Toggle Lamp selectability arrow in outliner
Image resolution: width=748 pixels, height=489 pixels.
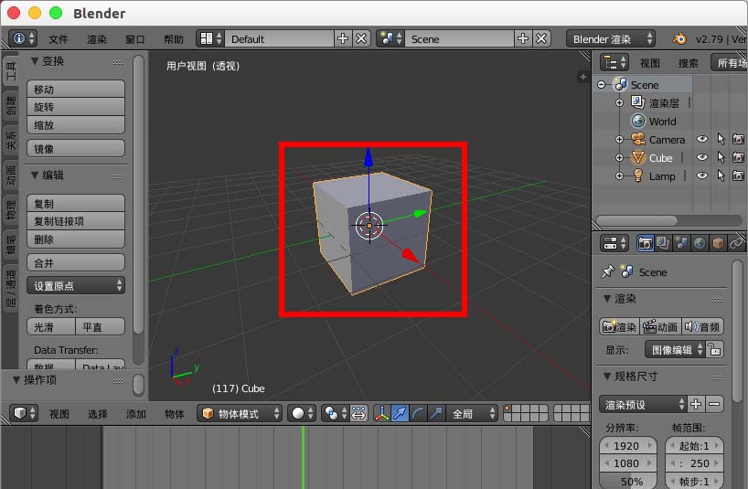point(721,175)
